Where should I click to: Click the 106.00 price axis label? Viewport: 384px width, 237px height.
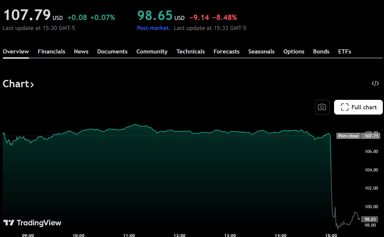tap(371, 152)
